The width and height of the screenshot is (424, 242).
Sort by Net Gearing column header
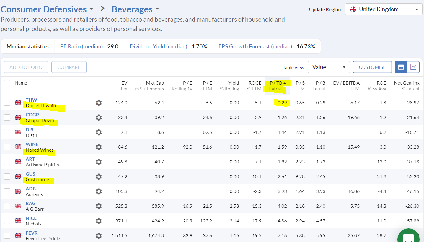(407, 86)
